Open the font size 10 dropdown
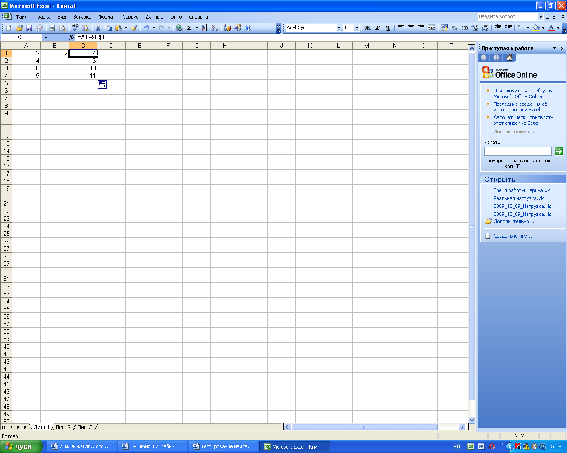567x453 pixels. [x=357, y=28]
